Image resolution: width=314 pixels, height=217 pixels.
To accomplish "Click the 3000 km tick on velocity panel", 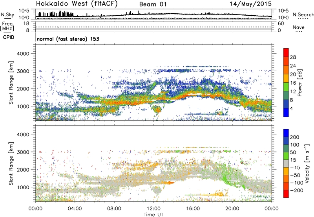I will click(23, 152).
